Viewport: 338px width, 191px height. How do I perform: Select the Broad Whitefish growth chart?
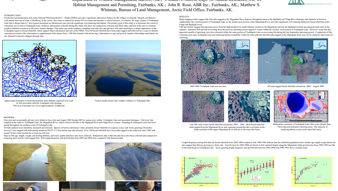click(199, 172)
